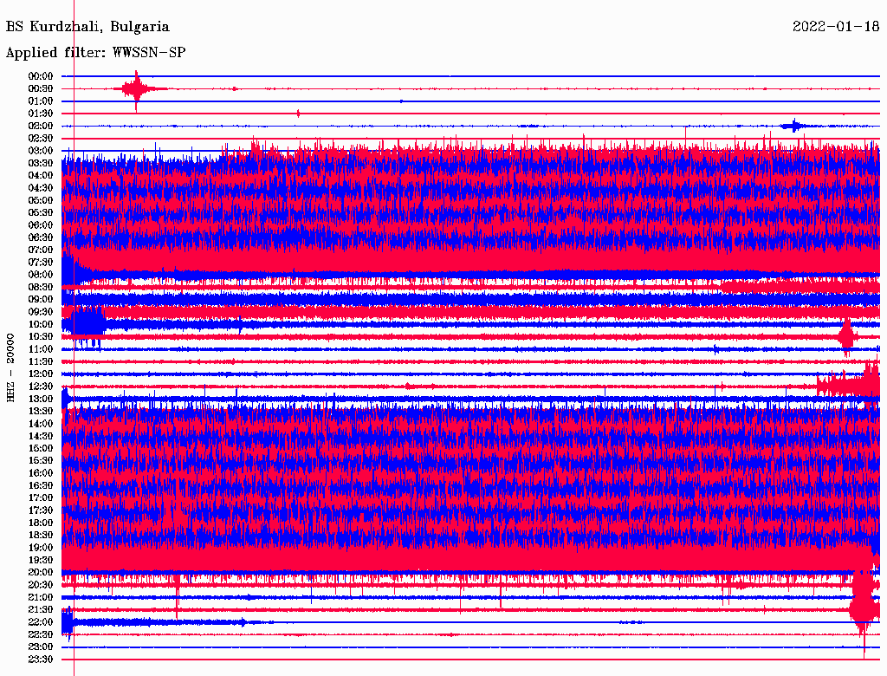Viewport: 887px width, 676px height.
Task: Click the 13:30 time label
Action: [x=41, y=411]
